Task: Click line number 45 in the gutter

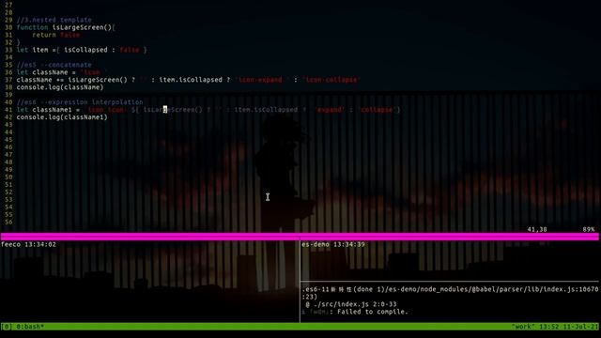Action: (x=8, y=140)
